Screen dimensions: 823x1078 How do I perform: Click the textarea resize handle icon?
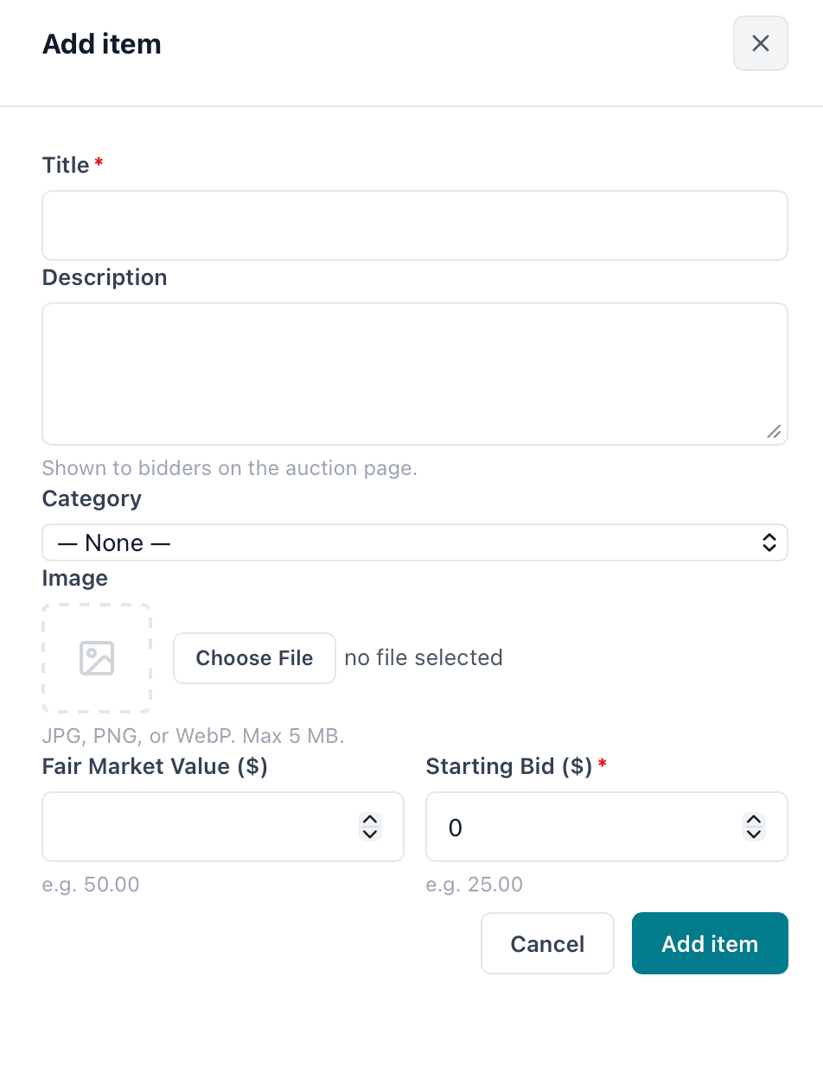[x=774, y=433]
